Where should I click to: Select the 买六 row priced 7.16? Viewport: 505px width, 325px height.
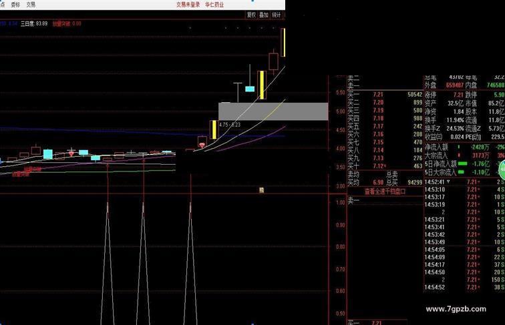[x=385, y=134]
